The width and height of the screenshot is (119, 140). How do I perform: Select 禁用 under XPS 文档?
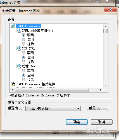(x=23, y=53)
